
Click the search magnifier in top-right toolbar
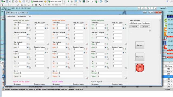[167, 1]
